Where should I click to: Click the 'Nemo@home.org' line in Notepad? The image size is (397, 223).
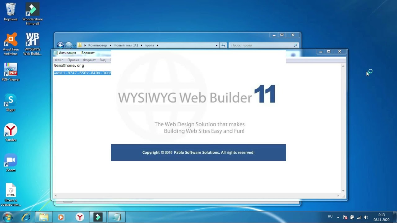pyautogui.click(x=69, y=66)
